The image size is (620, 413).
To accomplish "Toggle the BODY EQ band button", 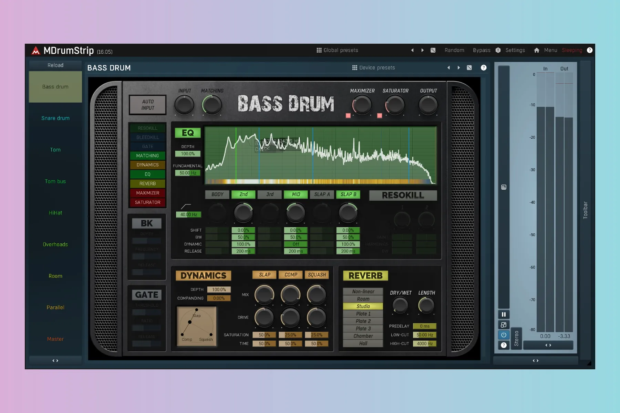I will pos(217,194).
